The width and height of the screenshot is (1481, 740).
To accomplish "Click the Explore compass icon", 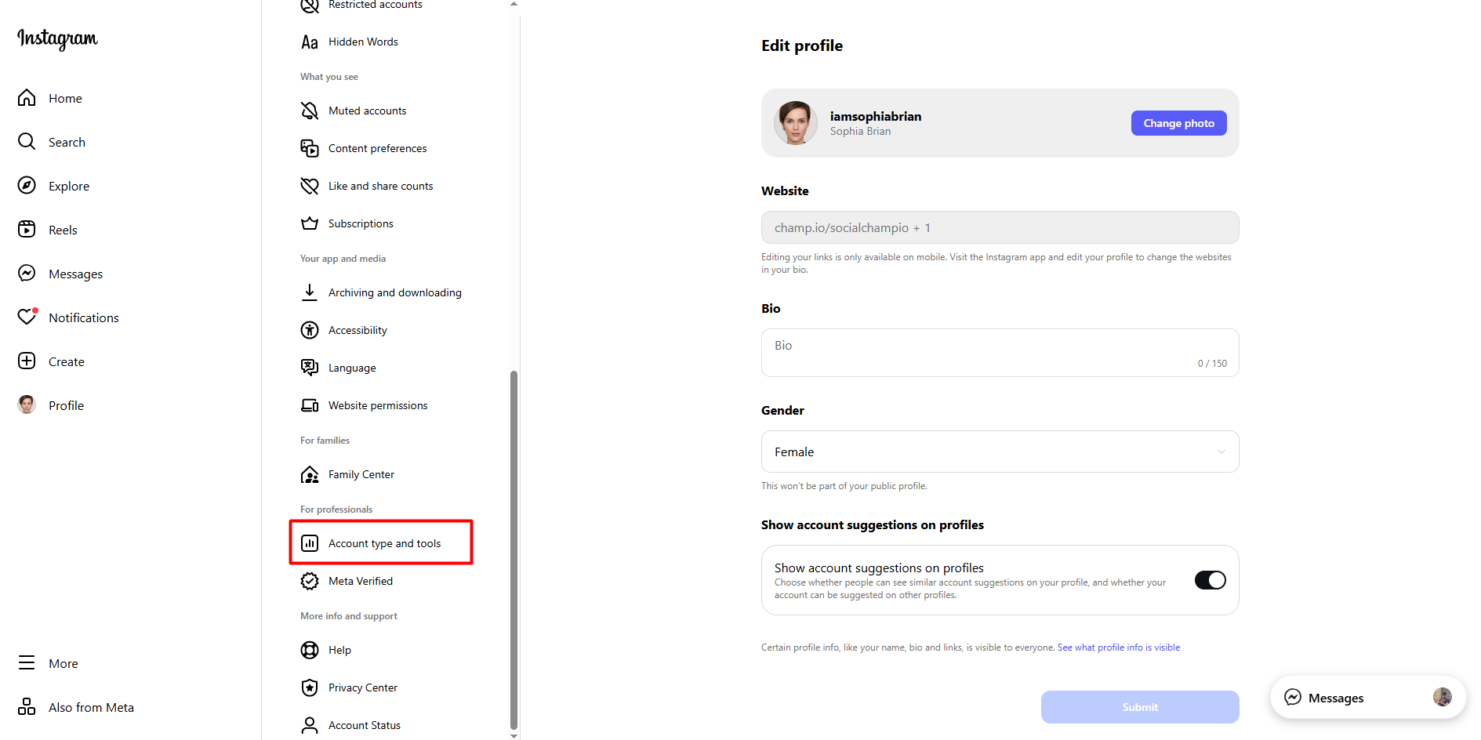I will pos(27,186).
